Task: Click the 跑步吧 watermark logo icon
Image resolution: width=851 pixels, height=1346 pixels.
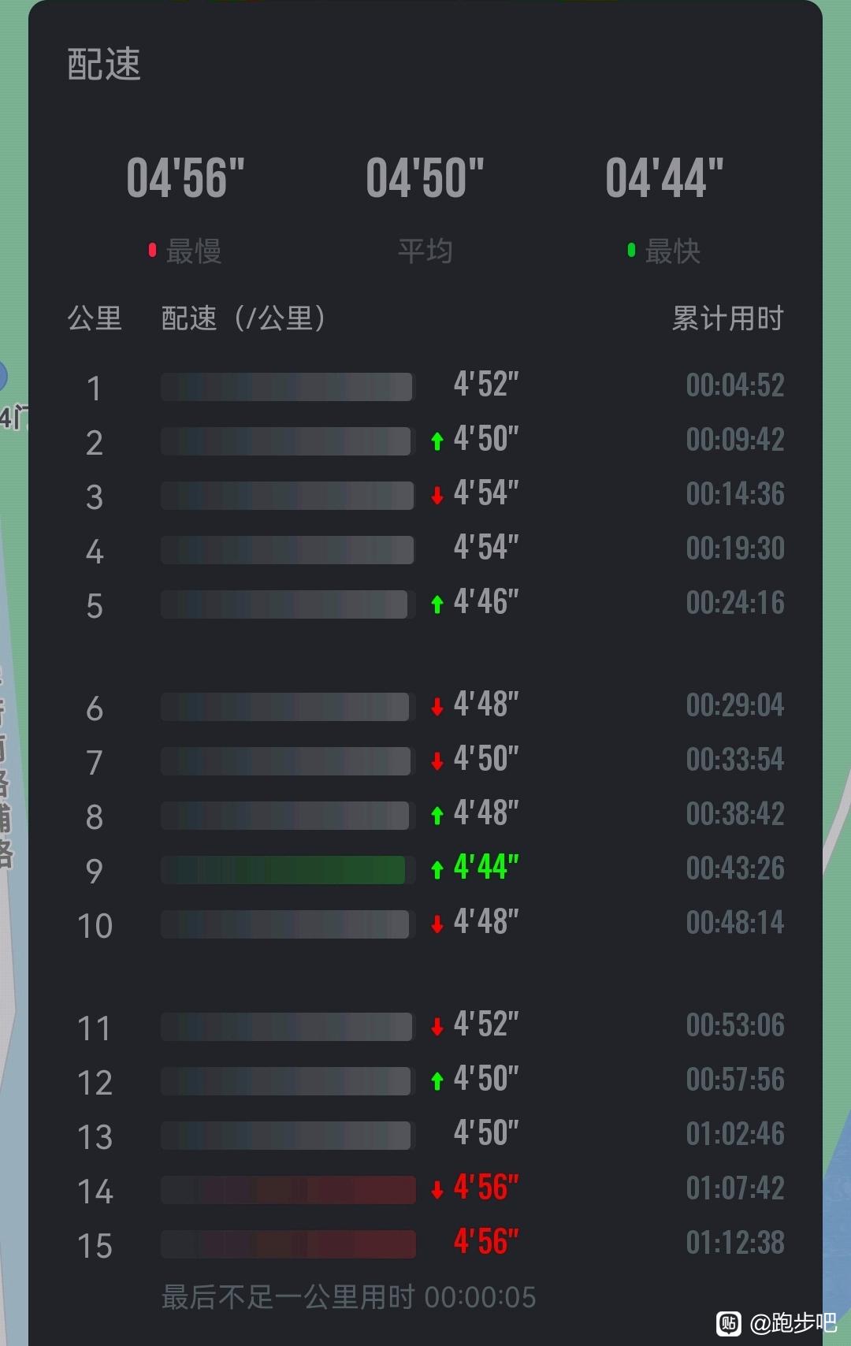Action: [x=729, y=1323]
